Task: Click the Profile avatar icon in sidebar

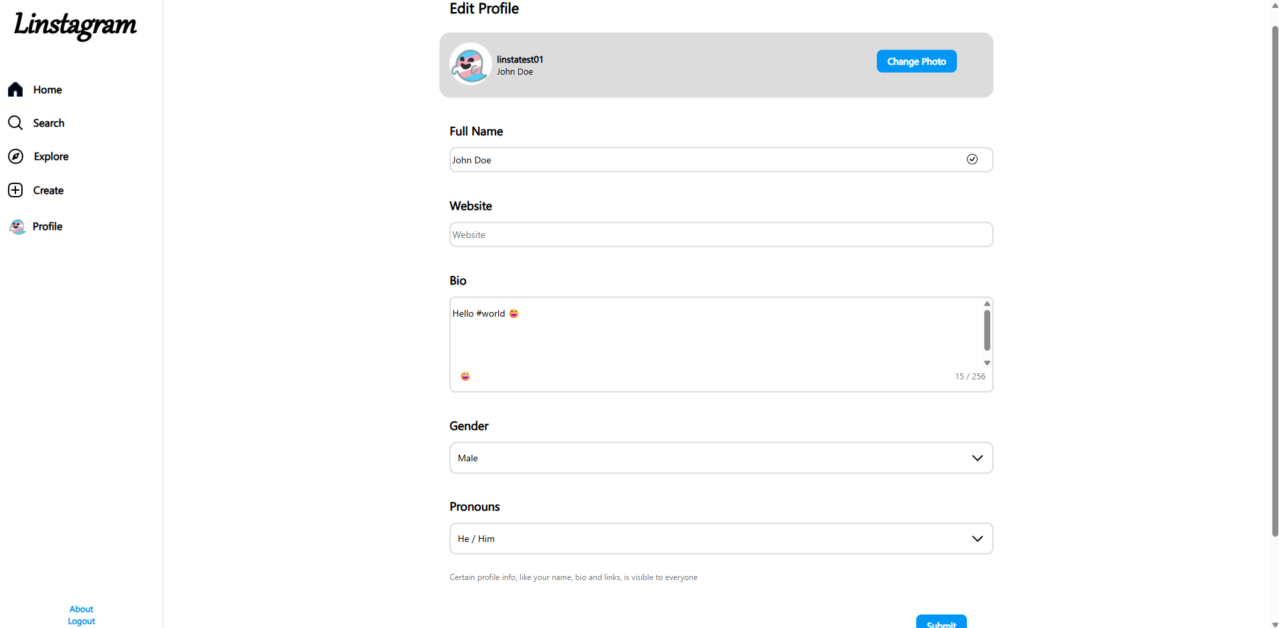Action: [x=15, y=227]
